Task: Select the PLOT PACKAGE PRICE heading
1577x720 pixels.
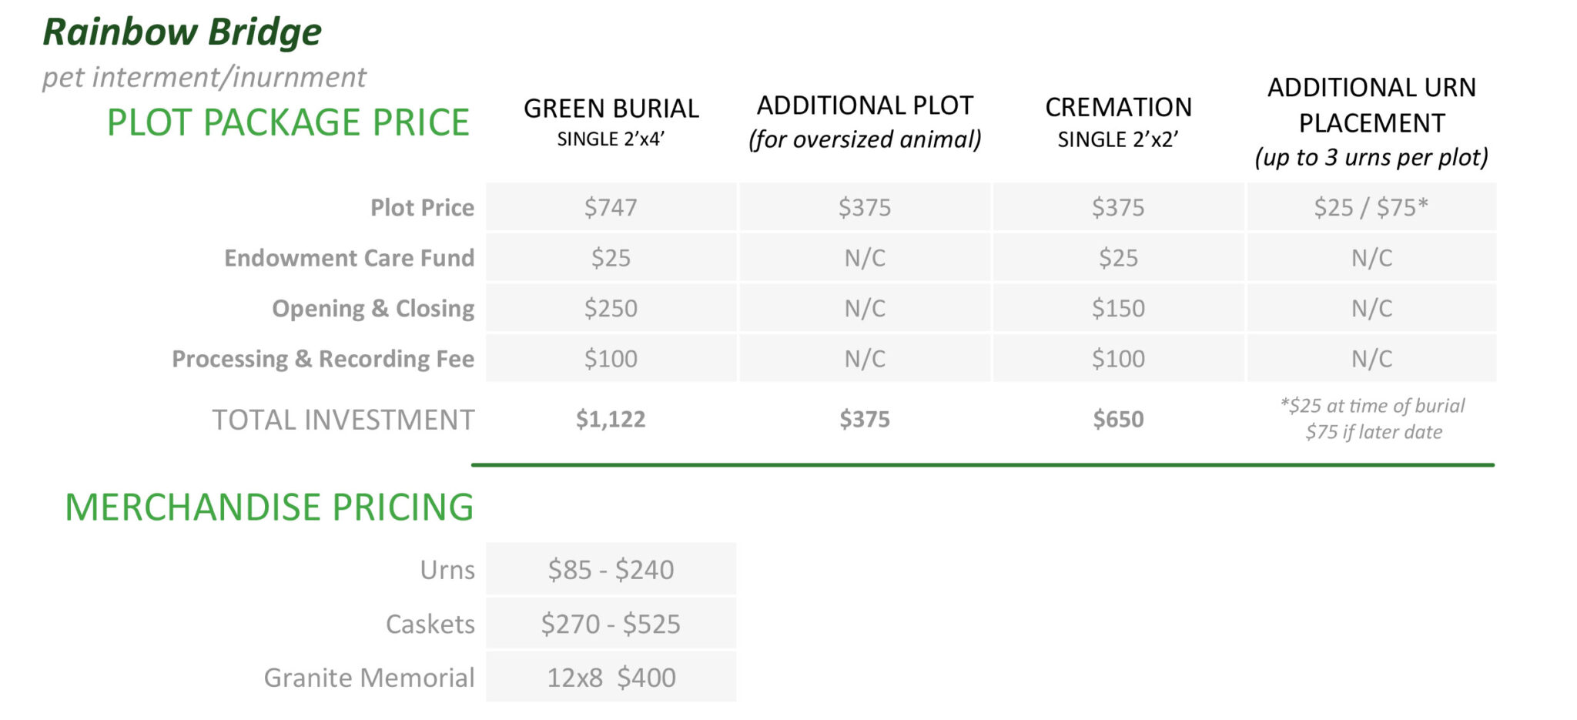Action: pos(288,122)
